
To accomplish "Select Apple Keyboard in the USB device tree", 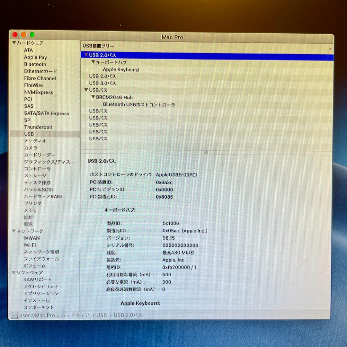I will click(121, 69).
